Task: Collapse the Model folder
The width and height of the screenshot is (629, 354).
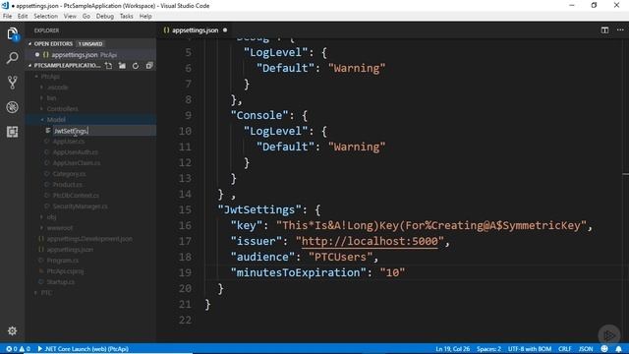Action: 41,120
